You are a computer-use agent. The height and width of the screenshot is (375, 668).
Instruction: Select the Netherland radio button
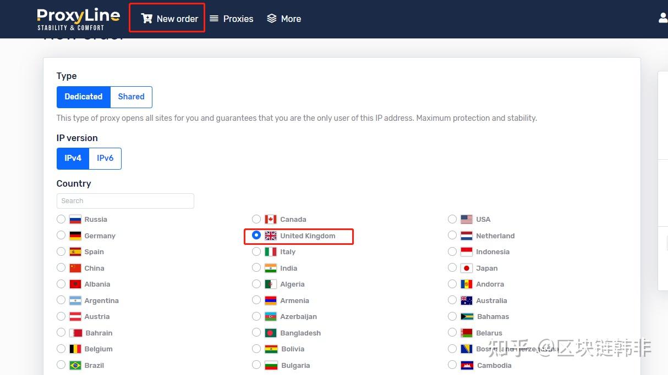click(x=452, y=235)
